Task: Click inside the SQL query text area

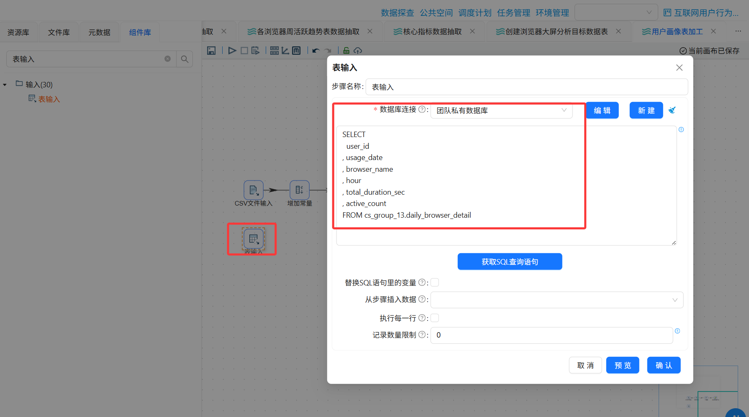Action: pos(506,186)
